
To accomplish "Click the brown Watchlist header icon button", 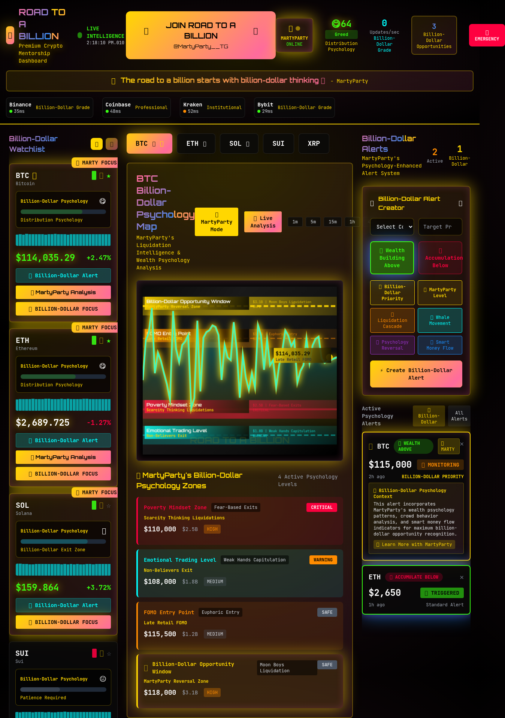I will pyautogui.click(x=111, y=144).
